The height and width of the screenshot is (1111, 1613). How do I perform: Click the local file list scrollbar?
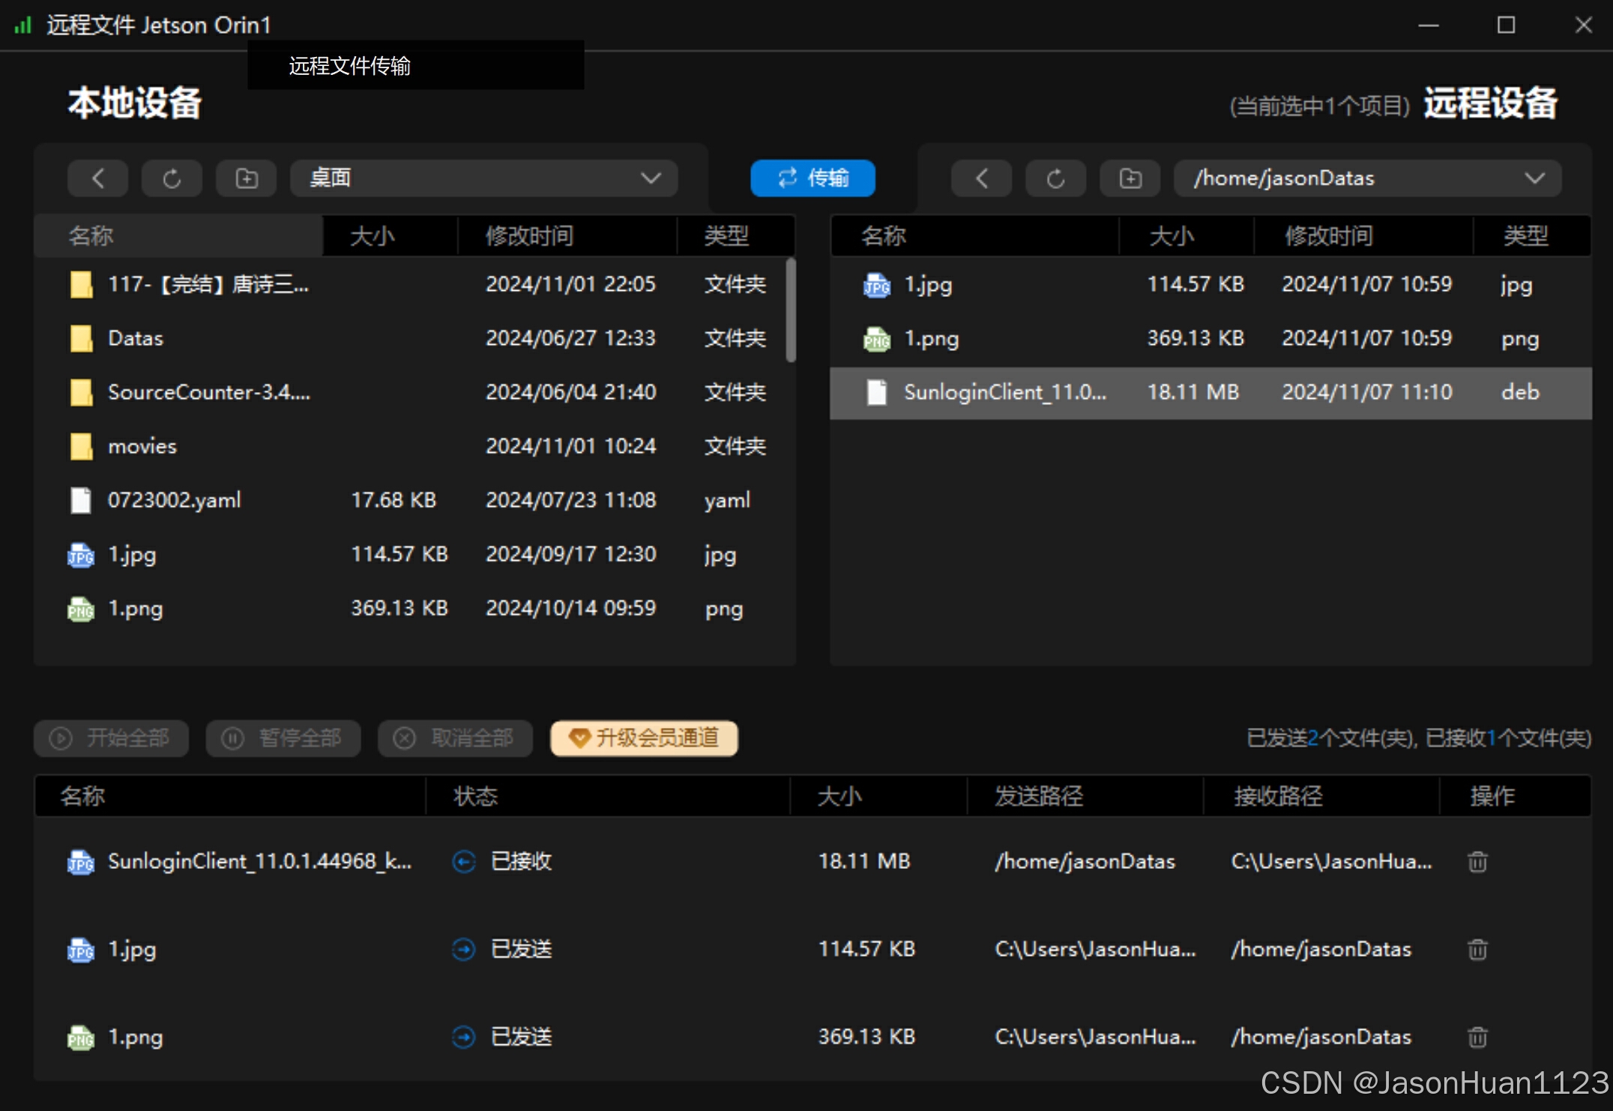[x=790, y=310]
